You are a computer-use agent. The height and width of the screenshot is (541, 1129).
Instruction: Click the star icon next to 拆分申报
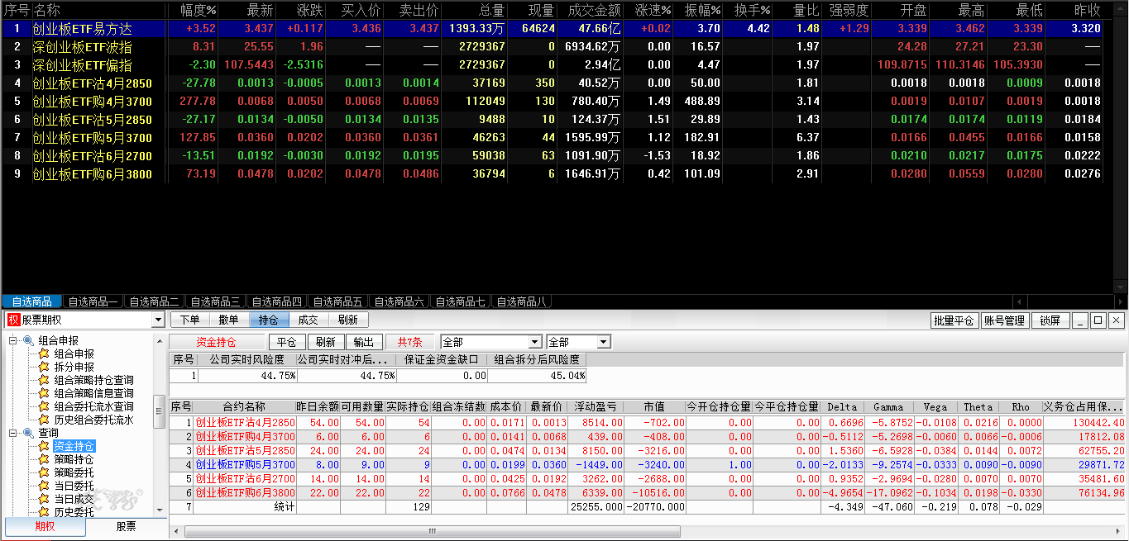(x=44, y=368)
